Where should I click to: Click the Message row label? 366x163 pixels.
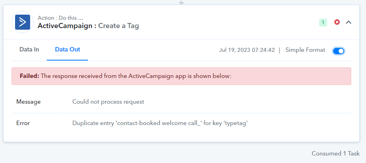tap(29, 102)
